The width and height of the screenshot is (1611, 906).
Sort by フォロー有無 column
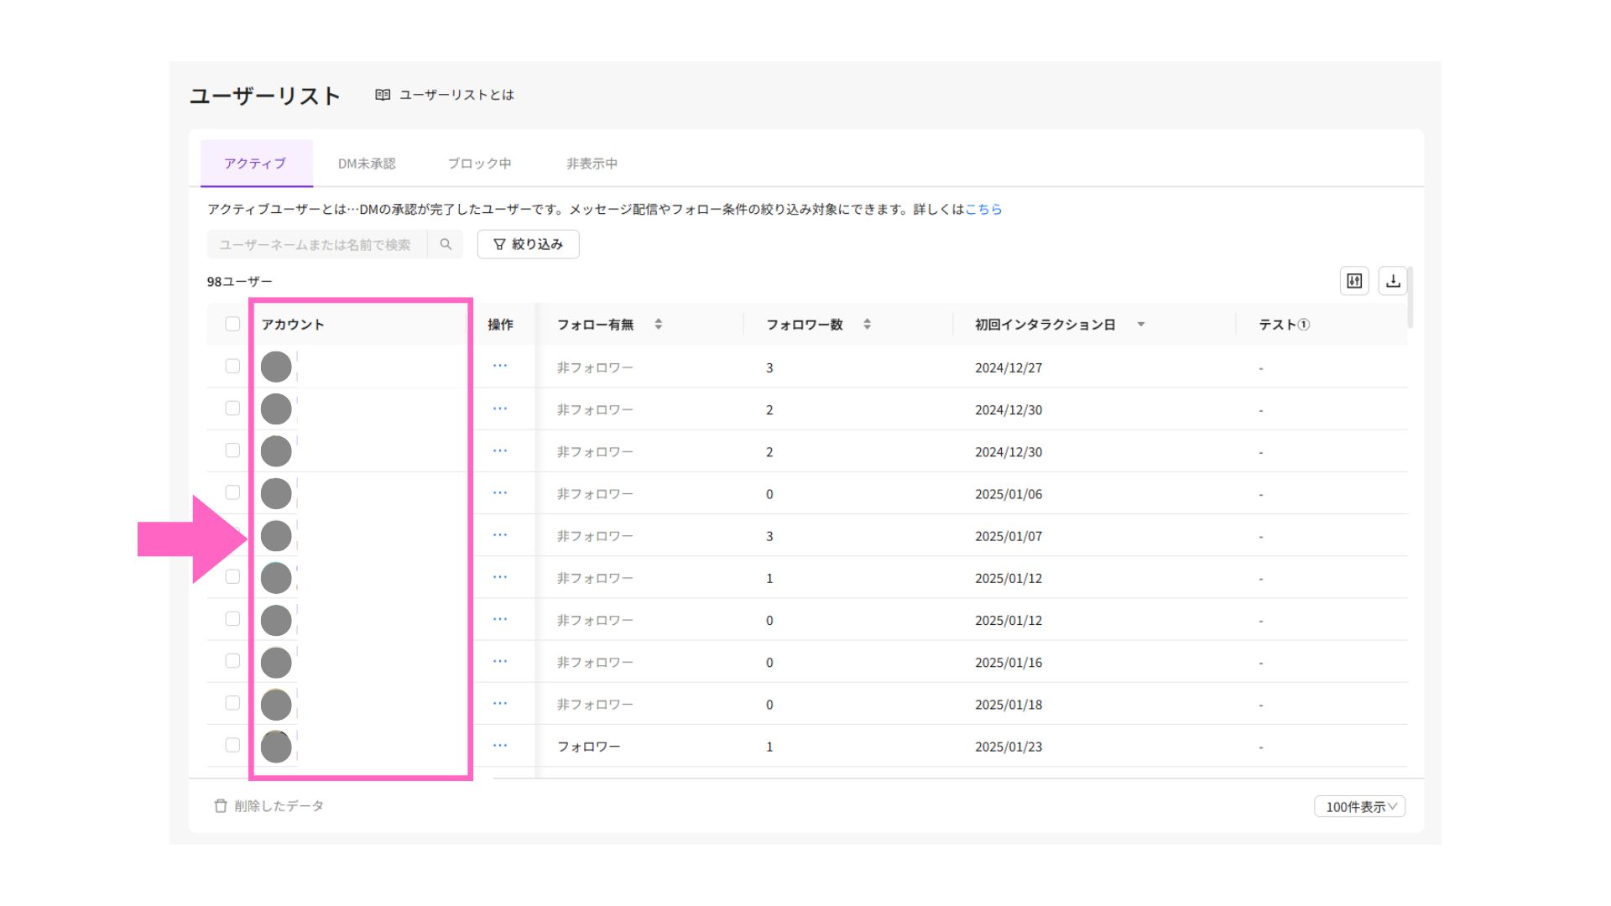tap(658, 324)
